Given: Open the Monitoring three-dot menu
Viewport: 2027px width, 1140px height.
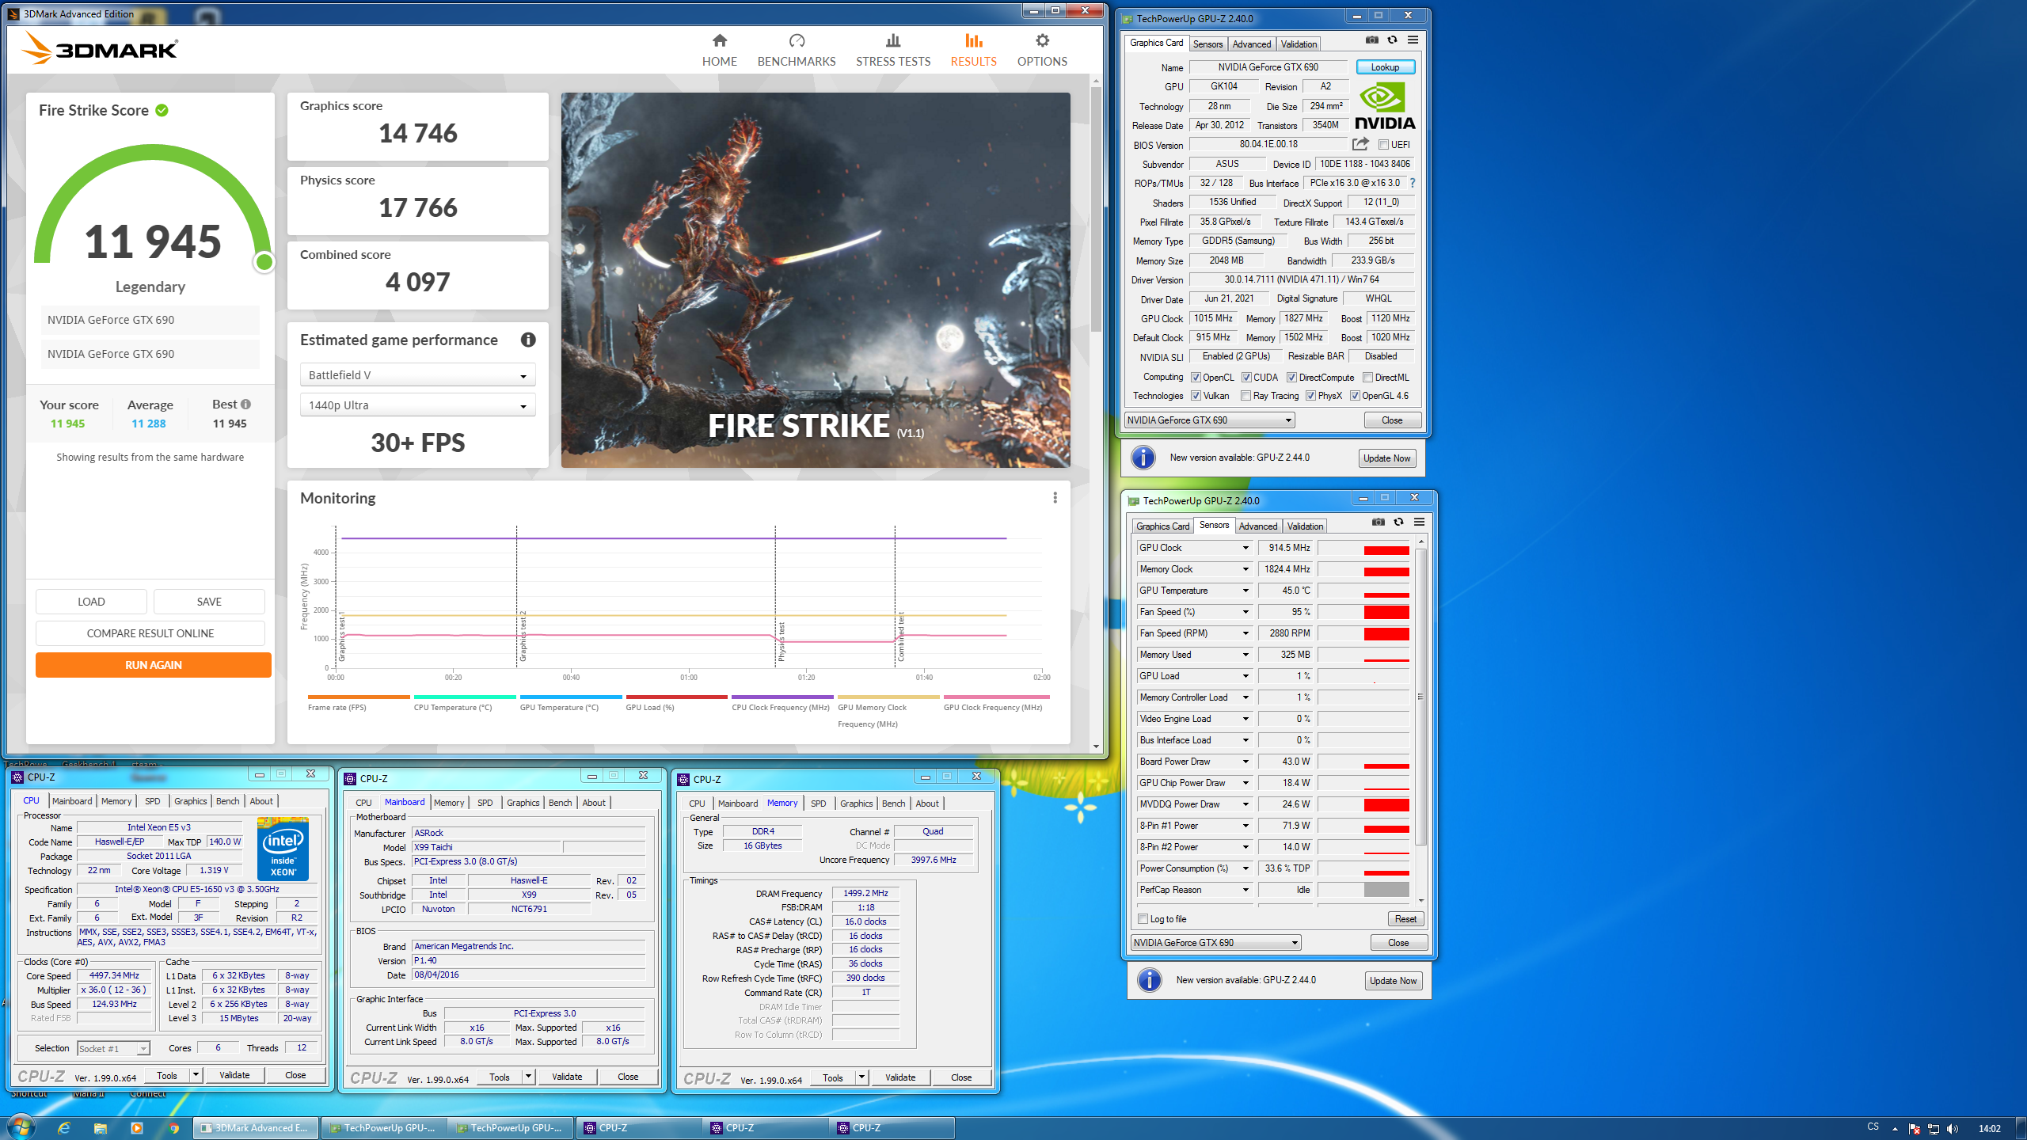Looking at the screenshot, I should [x=1055, y=498].
